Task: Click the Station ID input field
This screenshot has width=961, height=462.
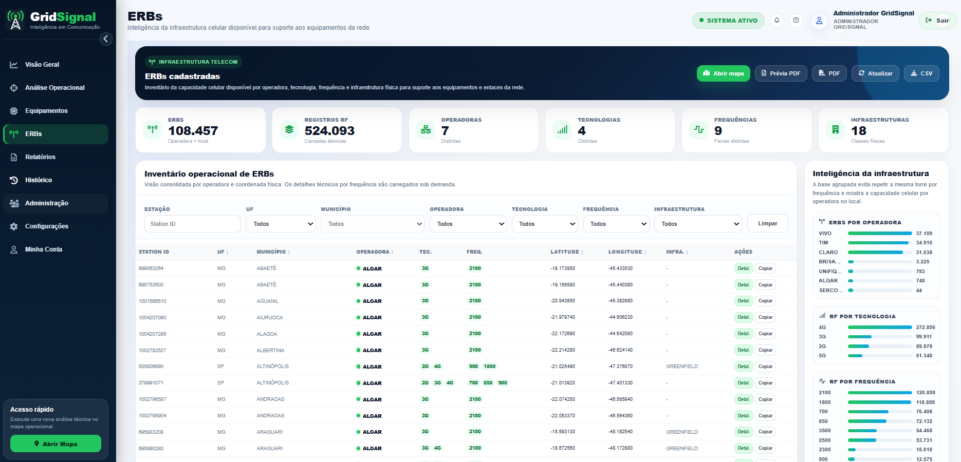Action: click(192, 224)
